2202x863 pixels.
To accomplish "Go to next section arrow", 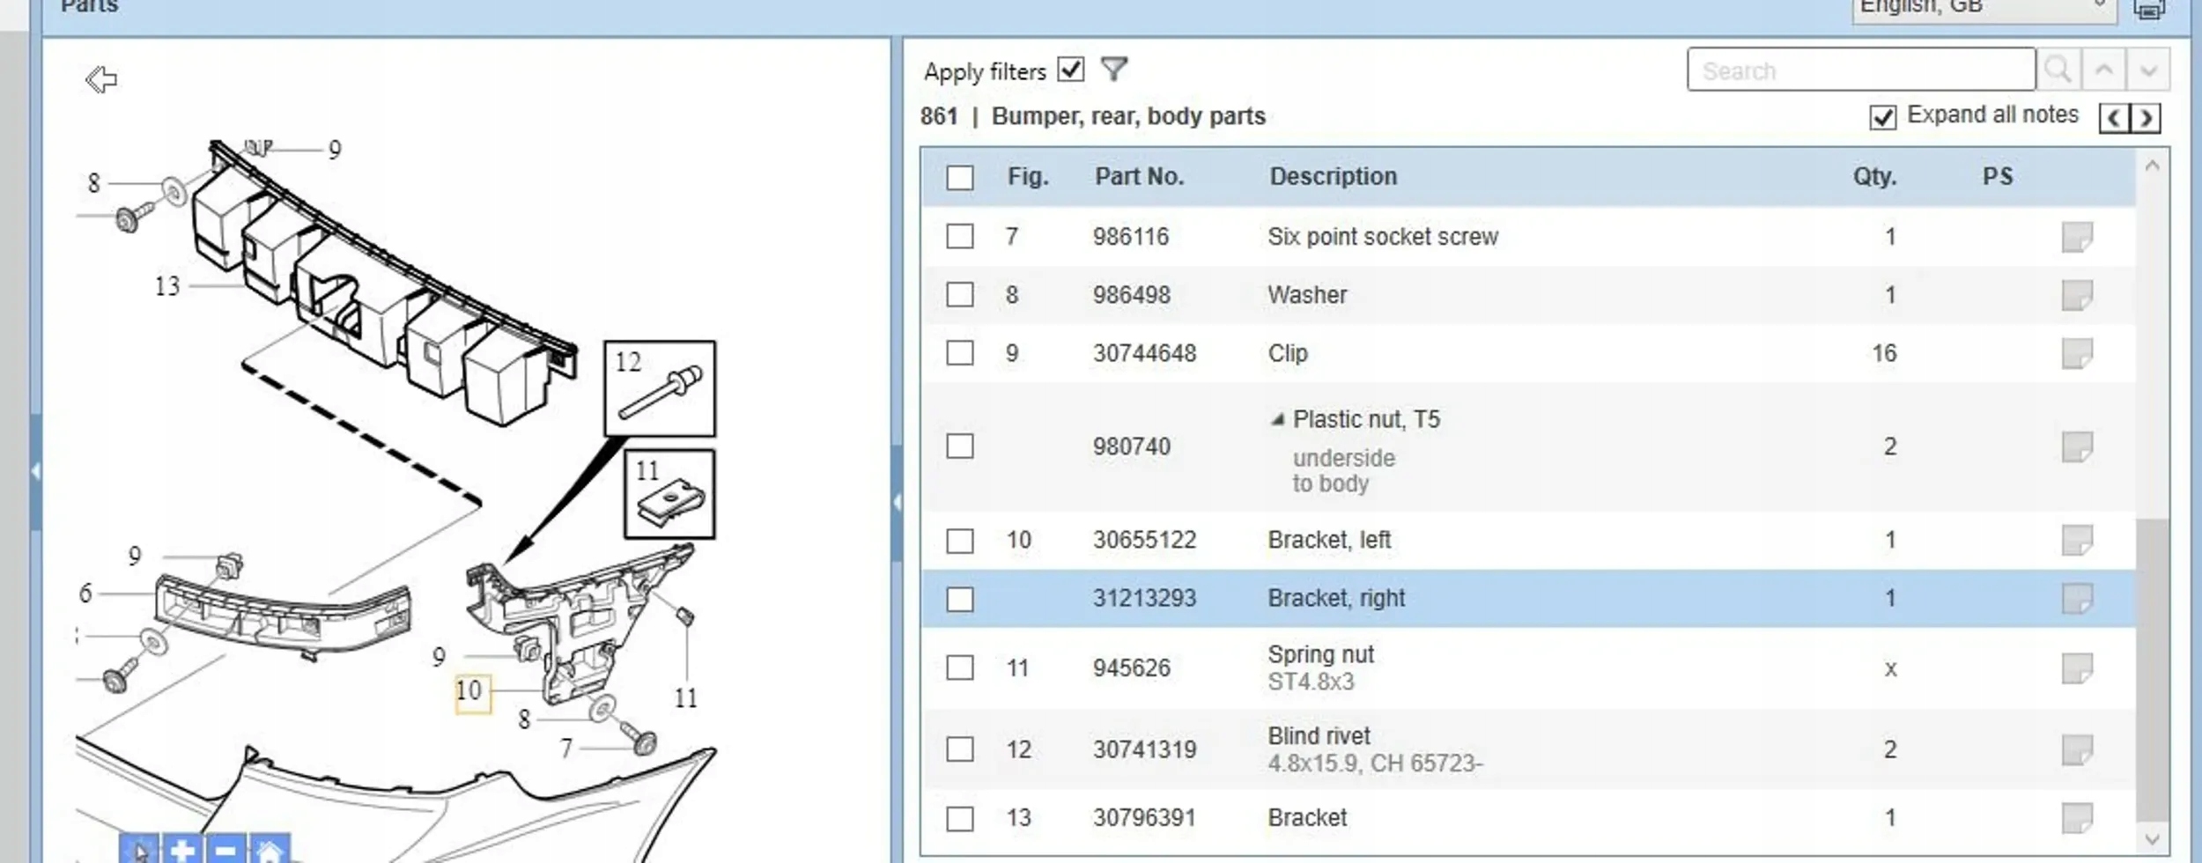I will [2146, 117].
